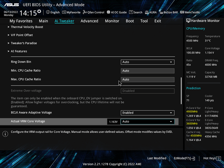This screenshot has width=224, height=168.
Task: Switch to the Monitor tab
Action: pyautogui.click(x=112, y=21)
